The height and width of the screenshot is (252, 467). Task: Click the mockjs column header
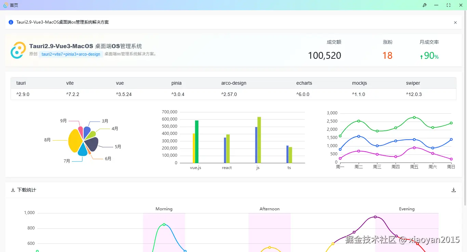pos(359,83)
